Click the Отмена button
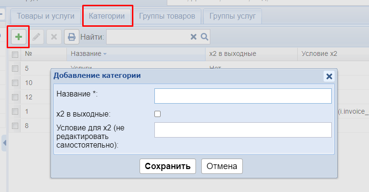 pos(222,166)
